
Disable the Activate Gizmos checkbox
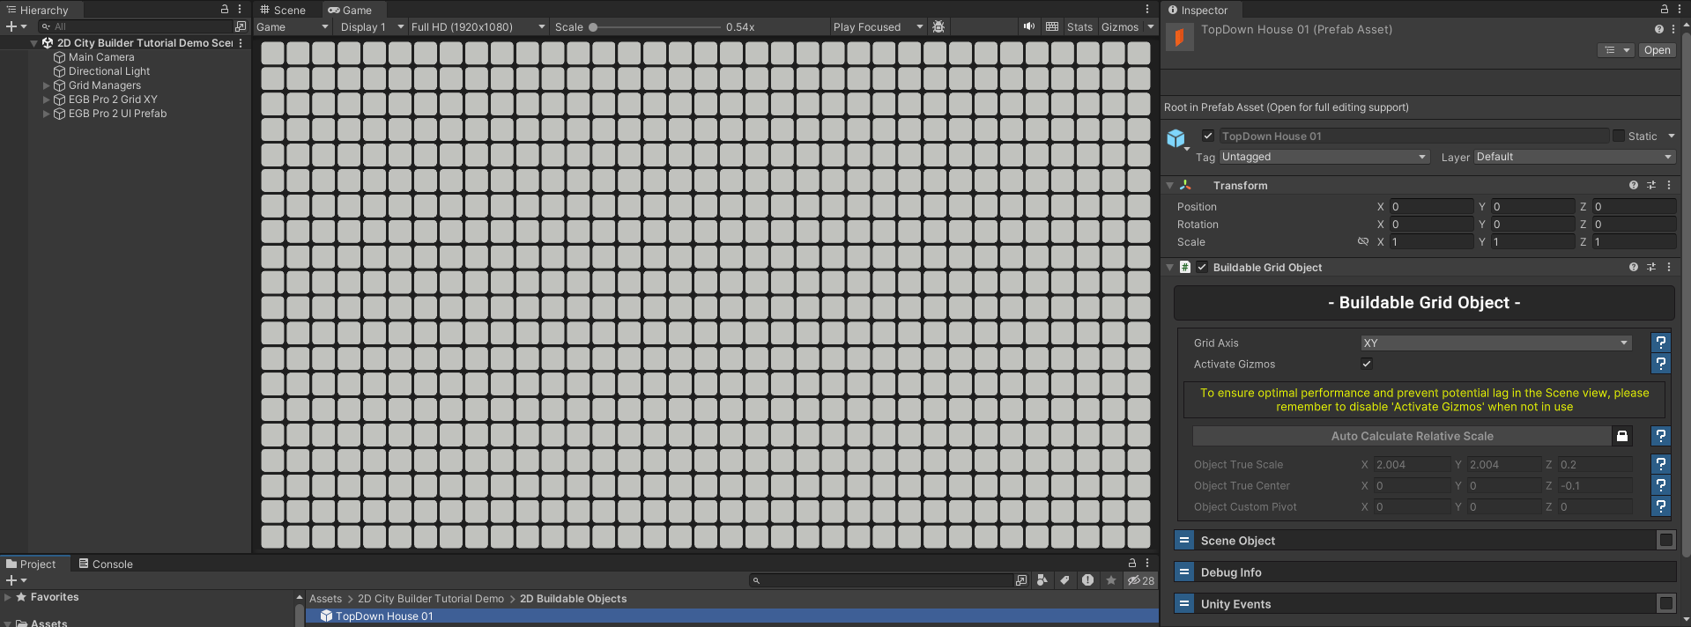[1367, 364]
